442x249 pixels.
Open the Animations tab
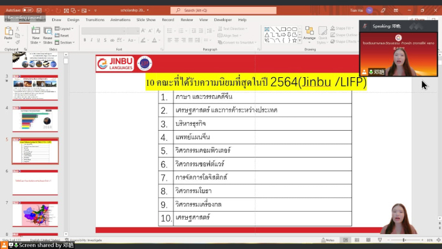pos(121,20)
